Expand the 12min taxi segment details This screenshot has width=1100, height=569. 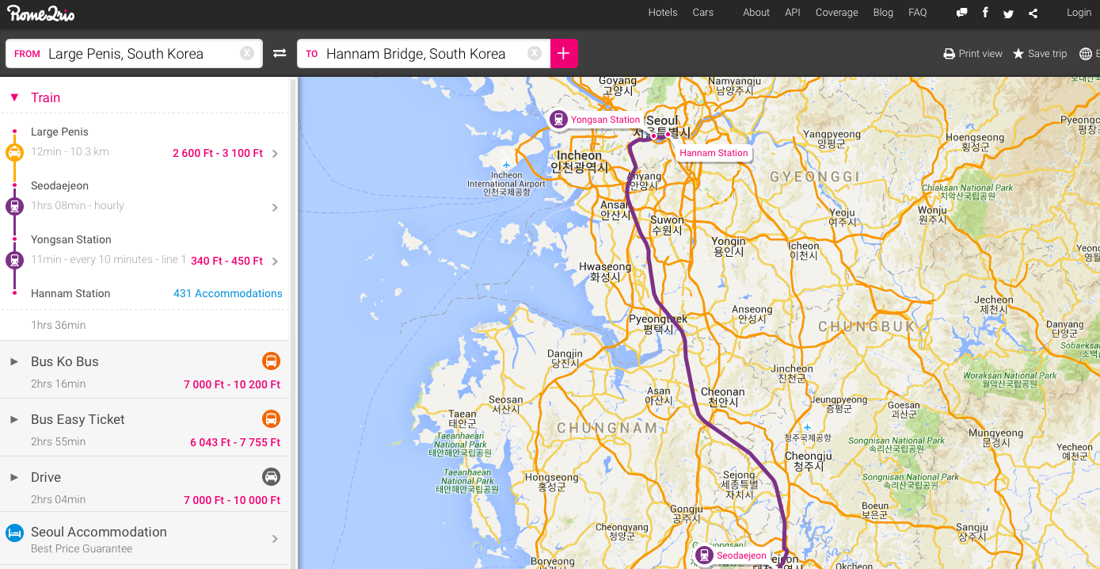pos(275,154)
